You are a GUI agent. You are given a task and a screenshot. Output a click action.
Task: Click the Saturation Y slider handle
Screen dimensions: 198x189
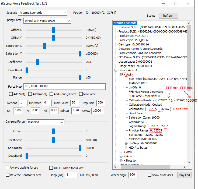coord(80,54)
